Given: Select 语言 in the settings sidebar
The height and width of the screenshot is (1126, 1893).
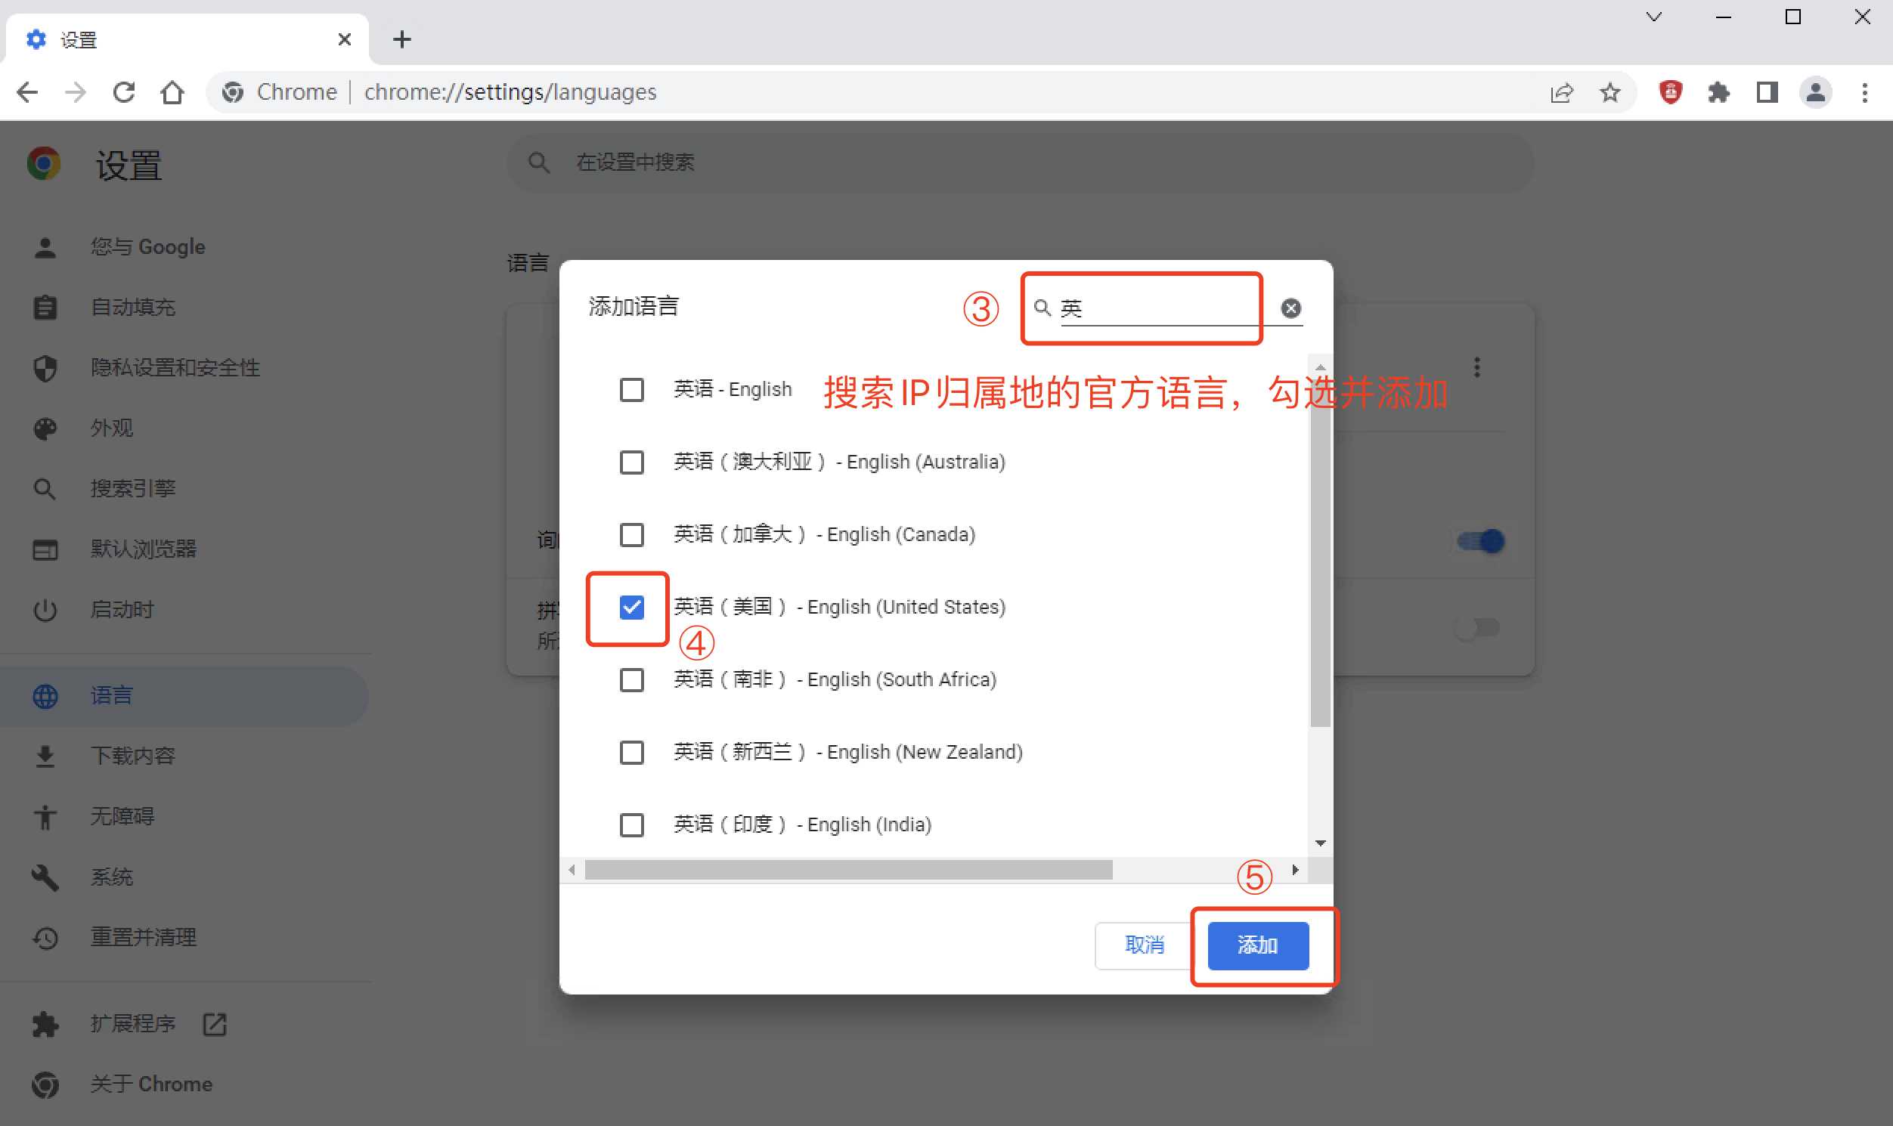Looking at the screenshot, I should click(111, 695).
